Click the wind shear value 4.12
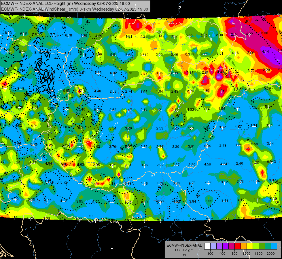The image size is (282, 259). (64, 201)
